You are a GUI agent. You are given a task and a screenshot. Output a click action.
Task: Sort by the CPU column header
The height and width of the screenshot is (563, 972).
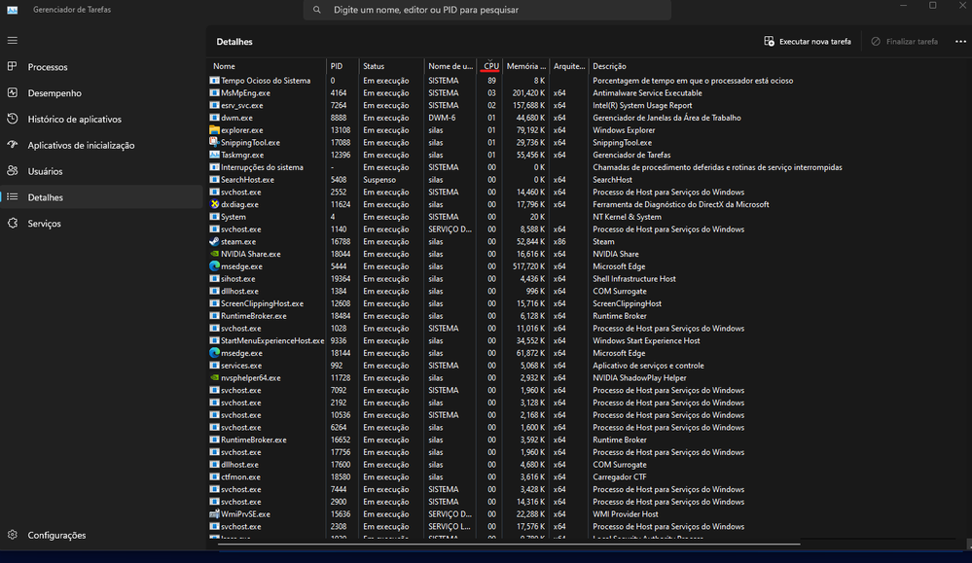click(x=491, y=66)
